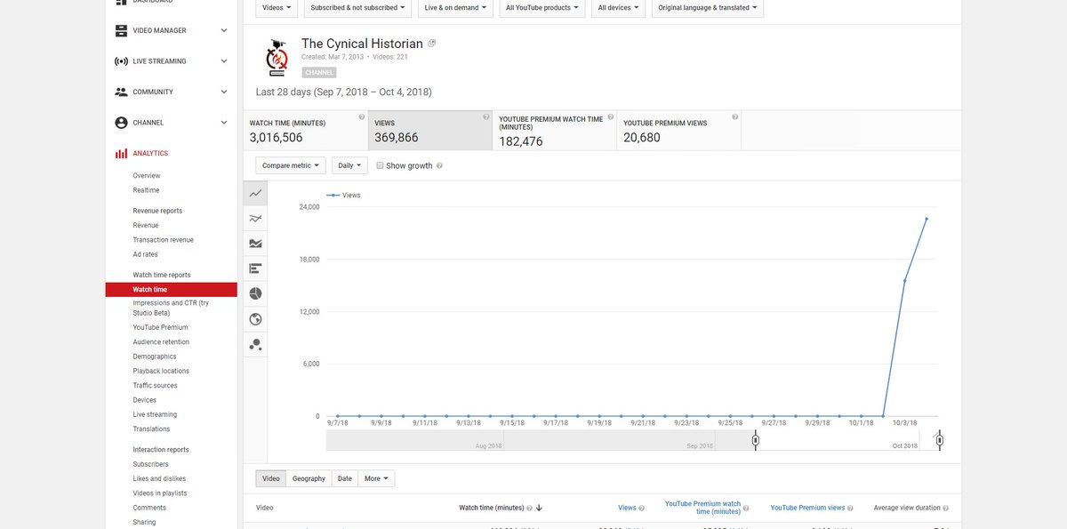Click right handle of date range slider
Viewport: 1067px width, 529px height.
(x=939, y=440)
